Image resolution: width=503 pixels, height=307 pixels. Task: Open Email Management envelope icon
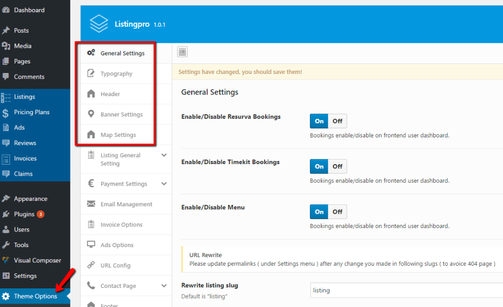tap(91, 204)
